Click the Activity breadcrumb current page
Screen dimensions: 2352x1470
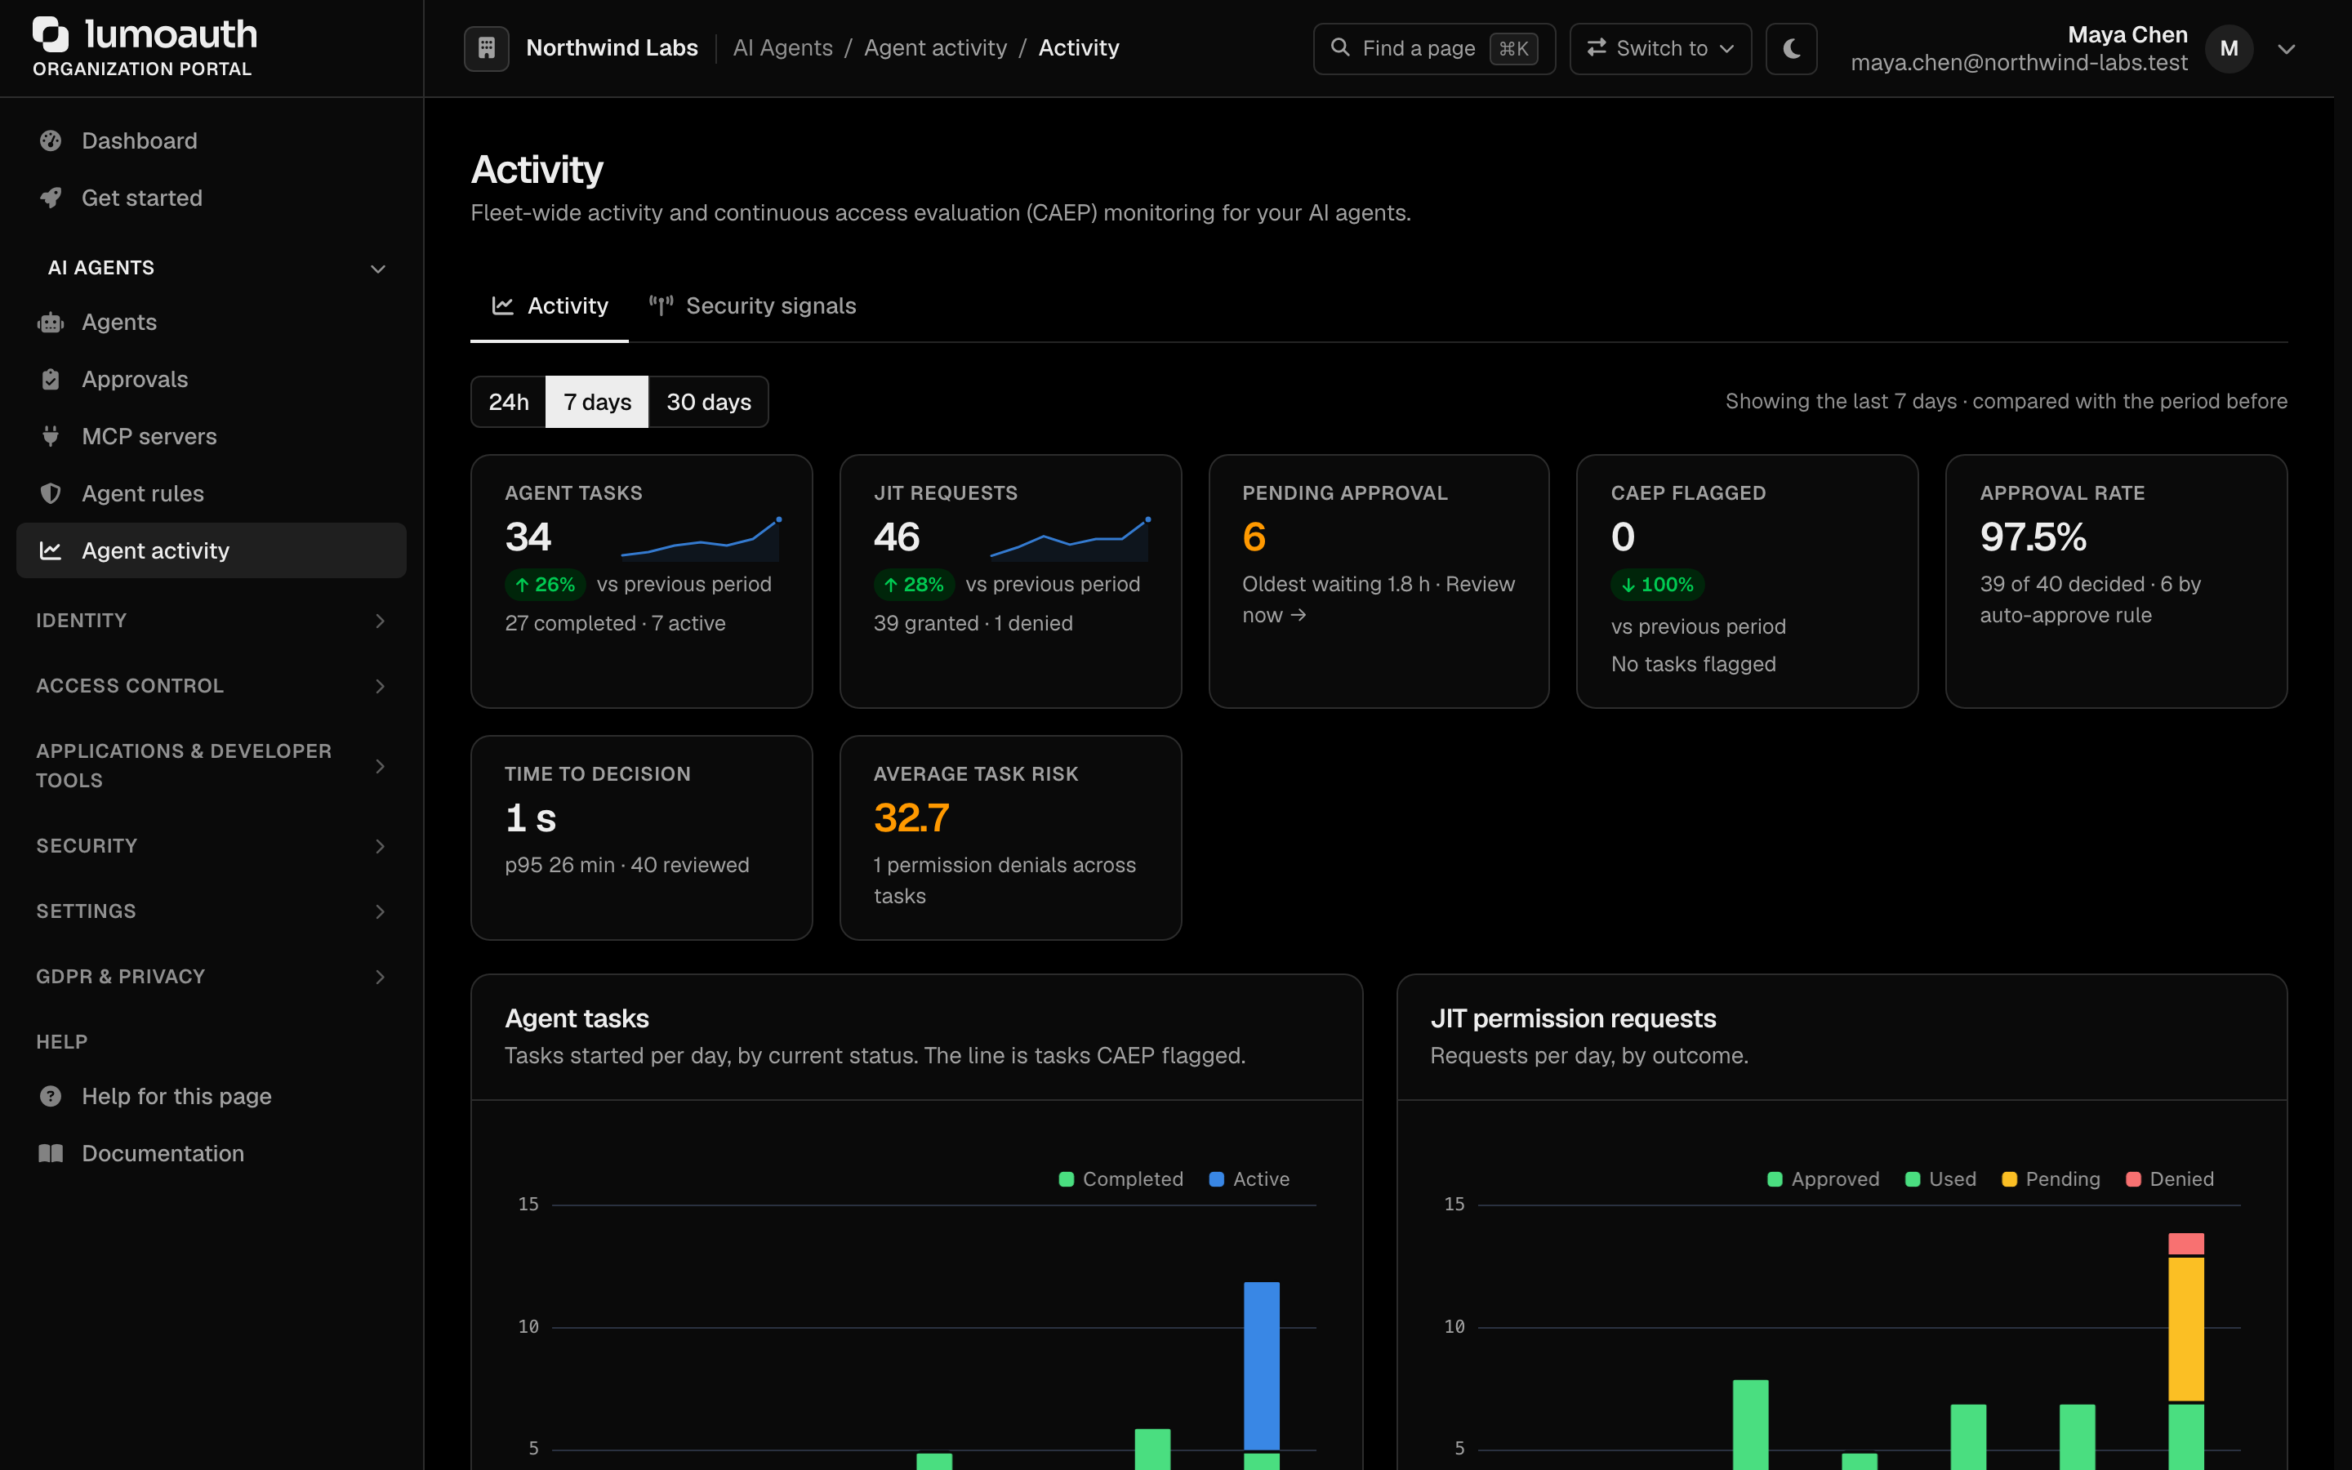(1079, 47)
